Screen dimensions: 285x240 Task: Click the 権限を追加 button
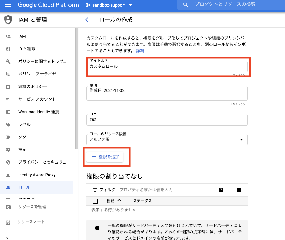105,157
